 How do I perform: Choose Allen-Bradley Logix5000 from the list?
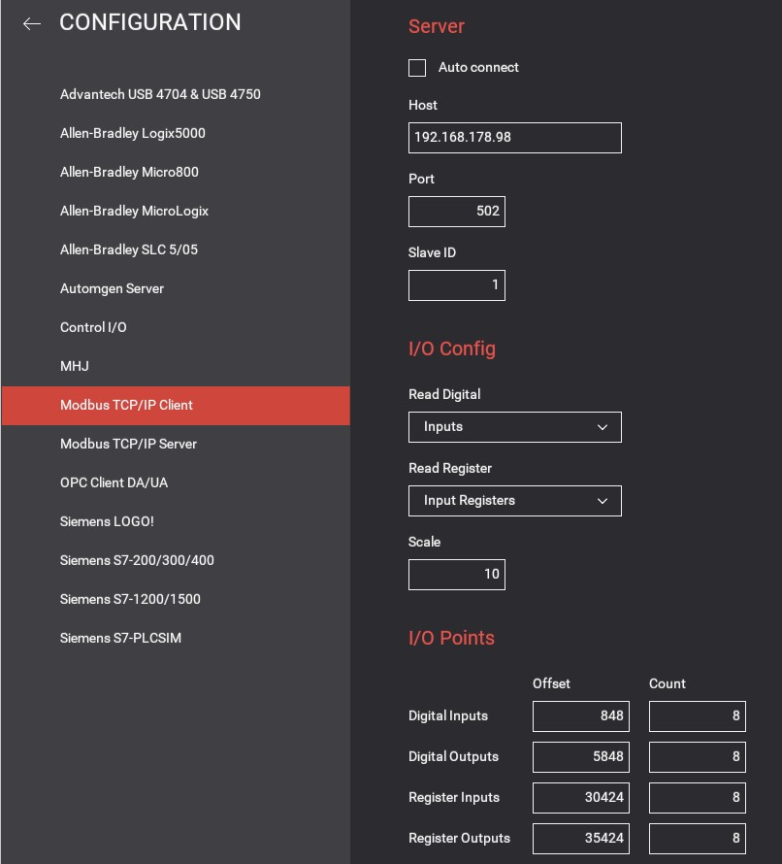pyautogui.click(x=133, y=133)
